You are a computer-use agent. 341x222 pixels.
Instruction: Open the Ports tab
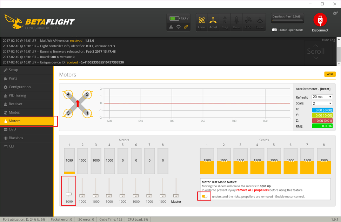26,78
